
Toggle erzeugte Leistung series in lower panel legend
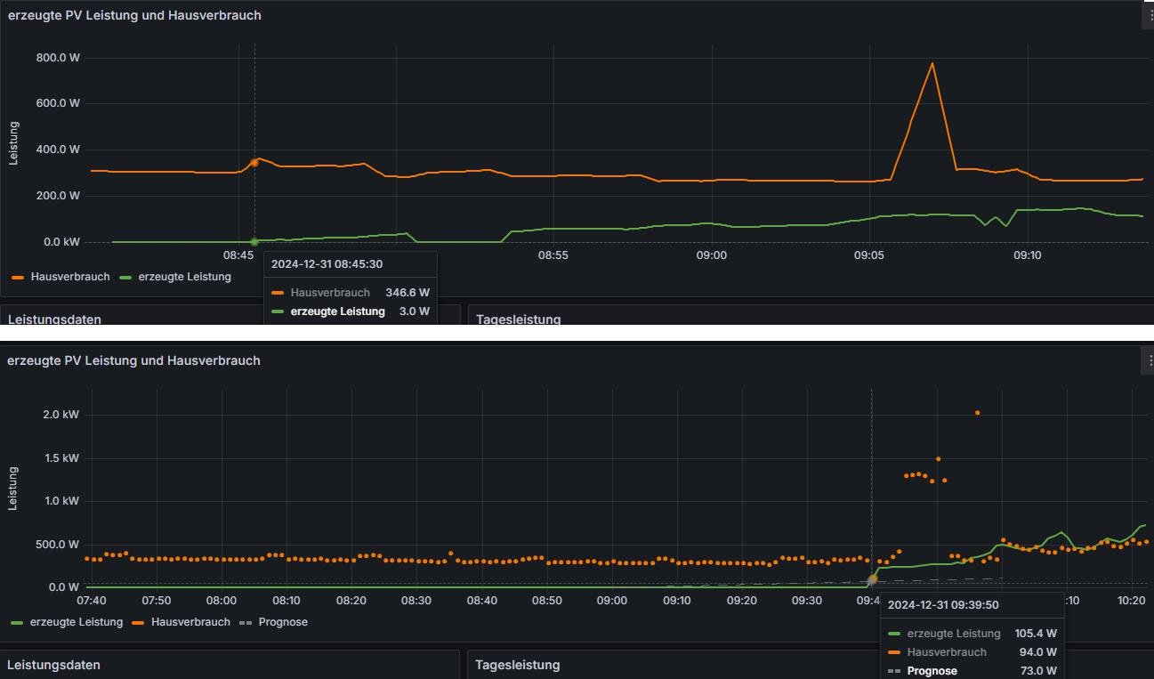point(77,622)
